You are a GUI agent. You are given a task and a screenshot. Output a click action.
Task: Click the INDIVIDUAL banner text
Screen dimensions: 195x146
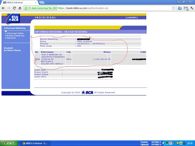coord(45,18)
